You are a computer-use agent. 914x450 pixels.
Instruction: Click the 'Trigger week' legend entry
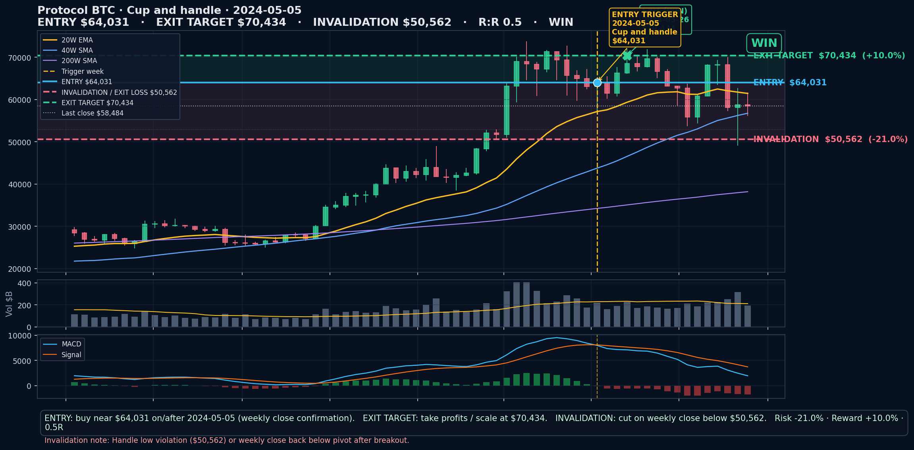73,71
